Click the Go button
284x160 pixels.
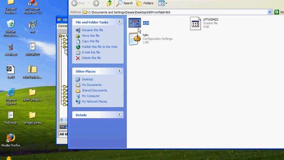[279, 12]
